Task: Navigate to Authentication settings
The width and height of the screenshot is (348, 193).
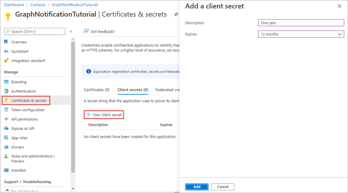Action: tap(23, 91)
